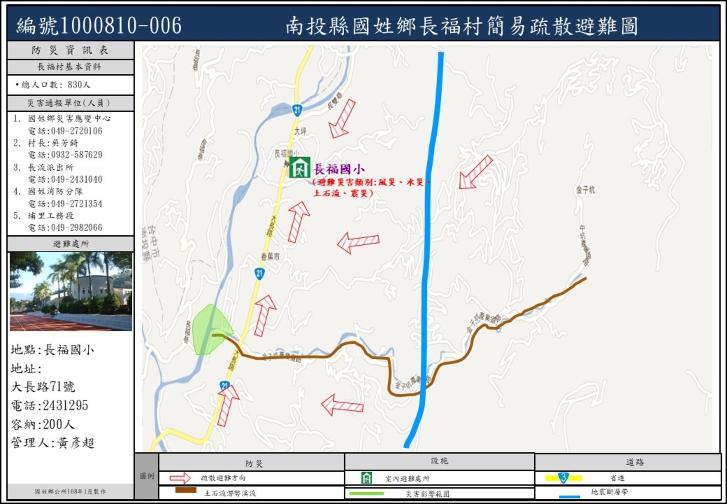This screenshot has height=504, width=727.
Task: Pick the brown 土石流潛勢溪流 legend swatch
Action: [186, 490]
